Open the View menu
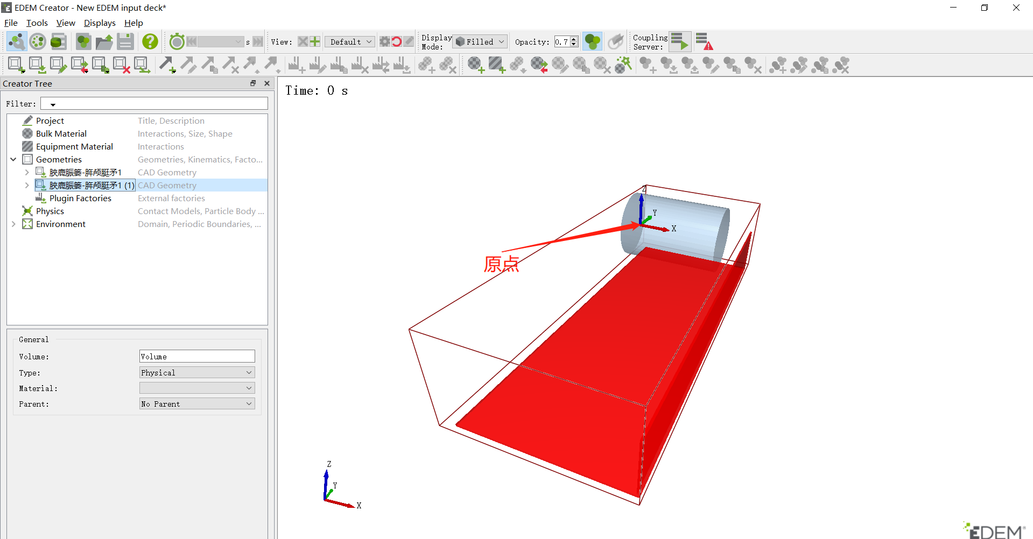The image size is (1033, 539). tap(66, 23)
